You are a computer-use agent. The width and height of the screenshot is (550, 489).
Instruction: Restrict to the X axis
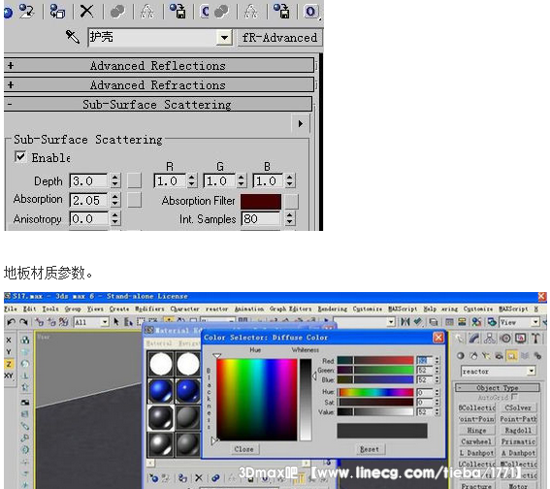[x=9, y=341]
